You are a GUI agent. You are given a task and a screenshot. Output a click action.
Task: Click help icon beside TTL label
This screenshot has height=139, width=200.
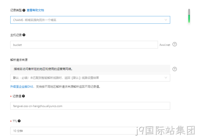pyautogui.click(x=19, y=121)
